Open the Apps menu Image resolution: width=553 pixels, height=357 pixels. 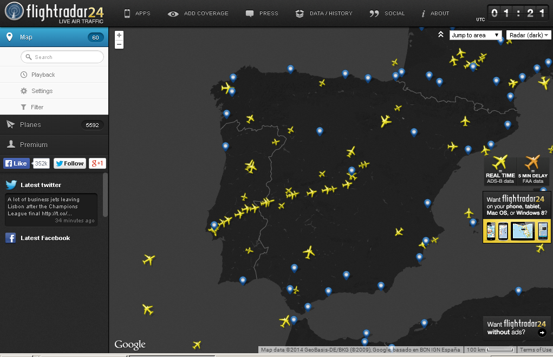click(137, 14)
